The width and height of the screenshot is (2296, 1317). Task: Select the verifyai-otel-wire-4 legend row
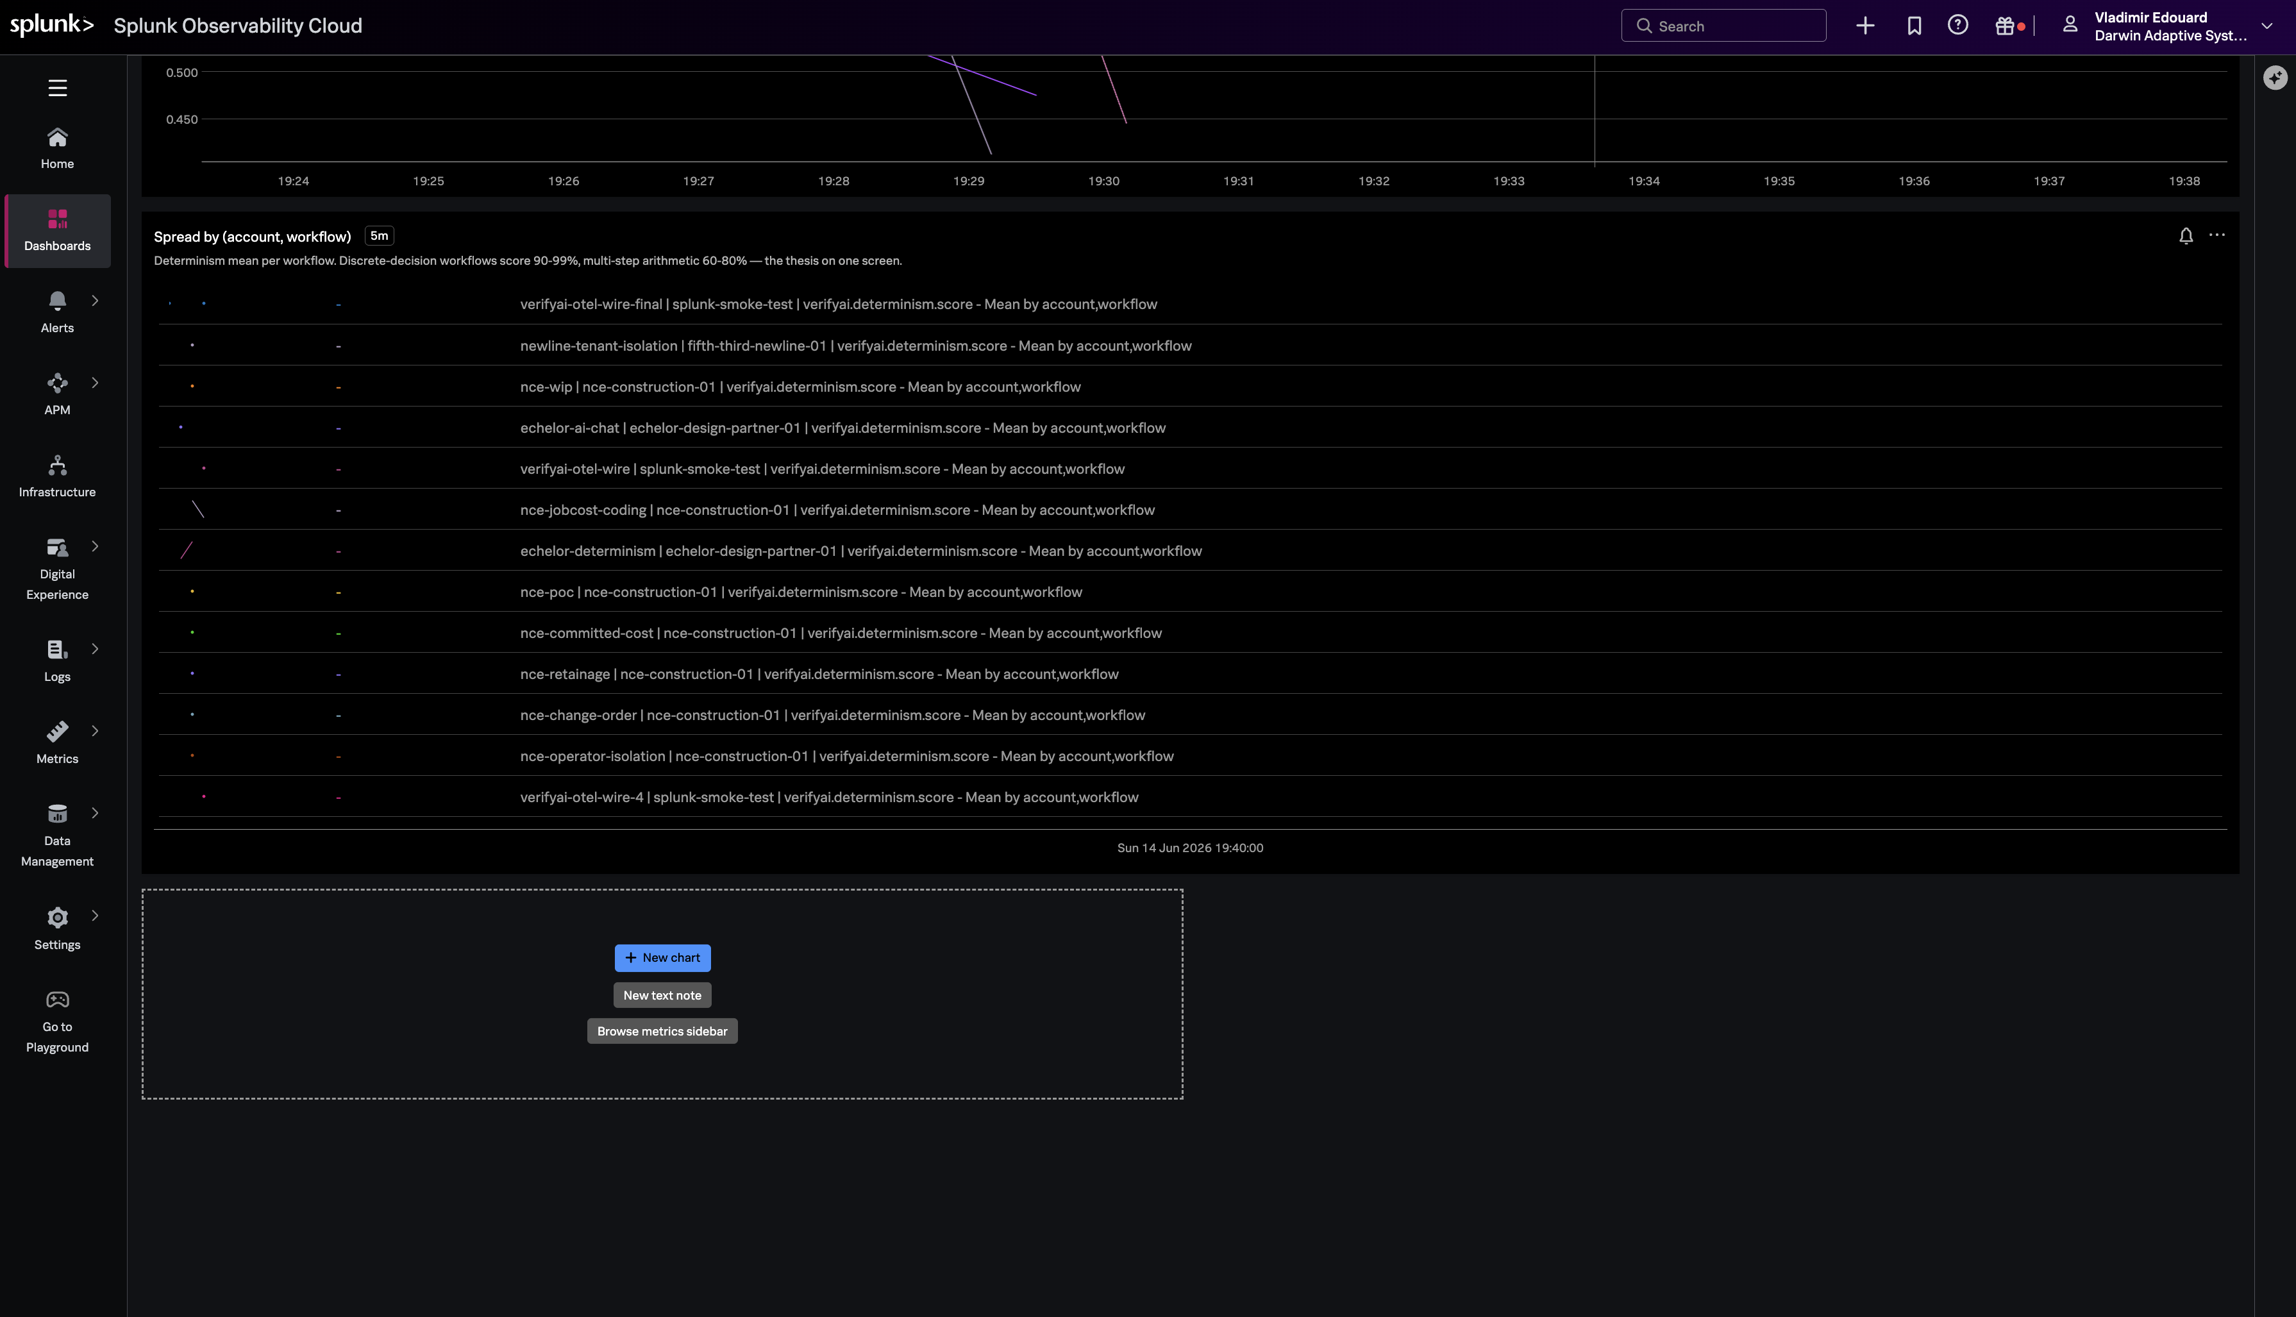click(x=1190, y=797)
